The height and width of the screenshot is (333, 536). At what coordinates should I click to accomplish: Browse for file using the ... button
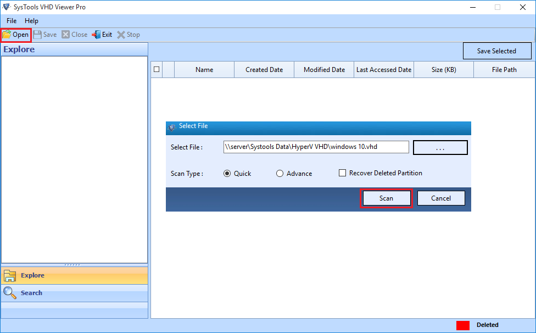click(440, 147)
